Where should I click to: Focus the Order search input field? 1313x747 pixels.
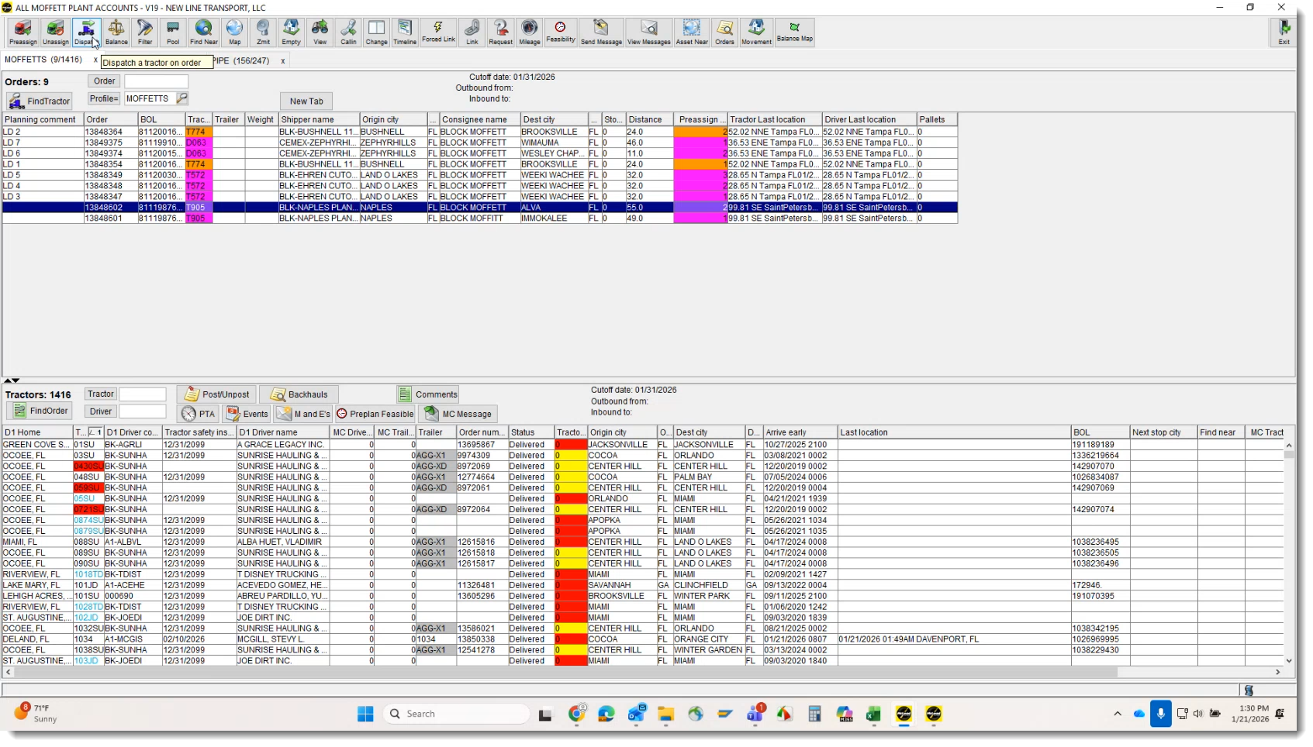point(156,81)
